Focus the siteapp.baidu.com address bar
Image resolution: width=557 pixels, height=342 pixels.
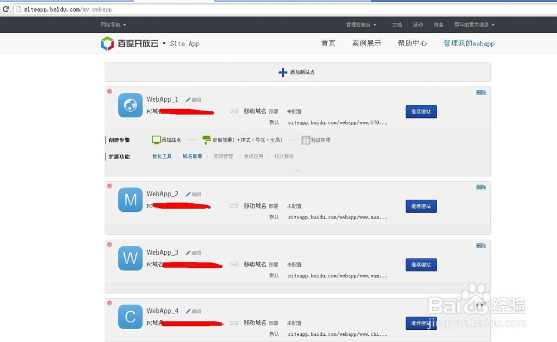284,9
